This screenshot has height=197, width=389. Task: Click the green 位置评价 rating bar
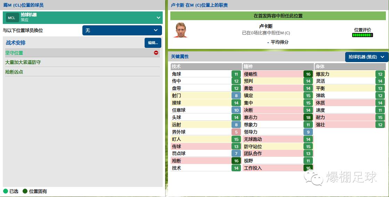(x=363, y=35)
